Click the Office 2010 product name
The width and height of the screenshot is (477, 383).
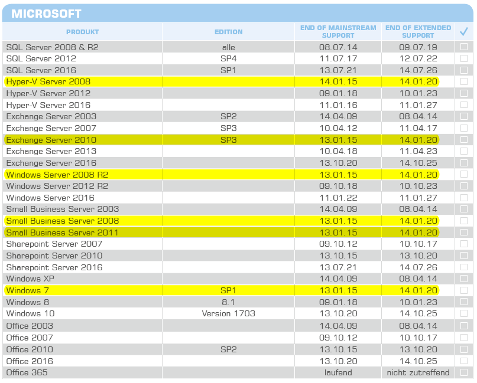[x=30, y=349]
